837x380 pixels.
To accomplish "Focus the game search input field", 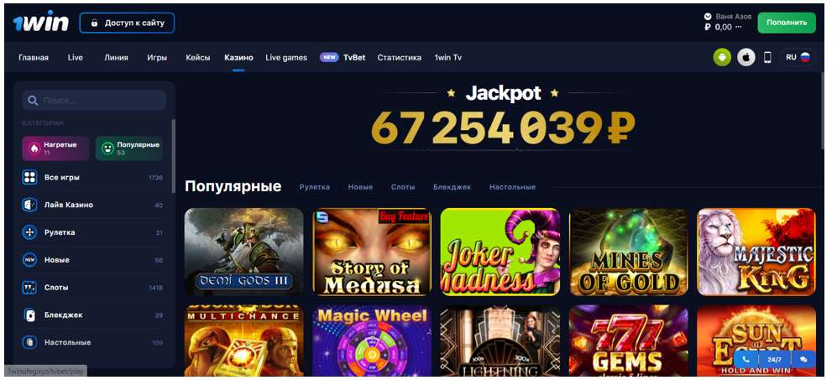I will tap(95, 101).
